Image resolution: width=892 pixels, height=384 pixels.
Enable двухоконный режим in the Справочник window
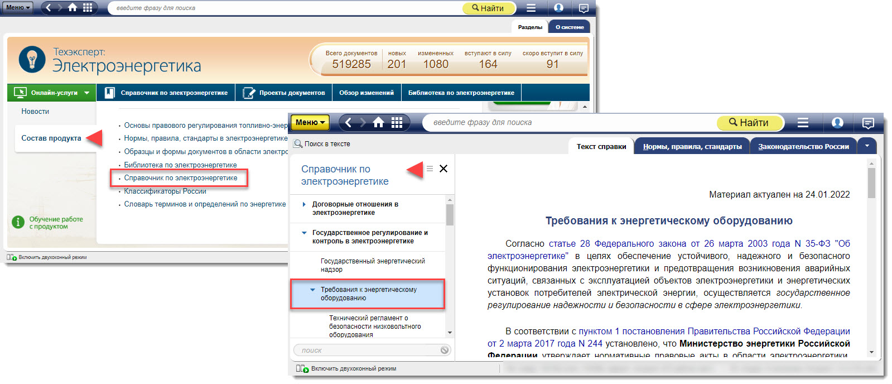pyautogui.click(x=346, y=368)
